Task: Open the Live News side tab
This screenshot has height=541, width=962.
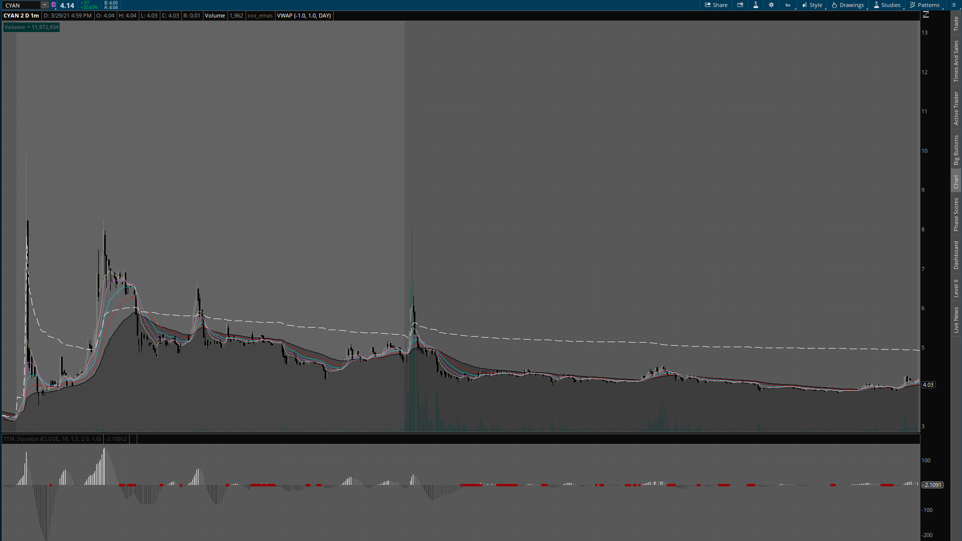Action: coord(956,320)
